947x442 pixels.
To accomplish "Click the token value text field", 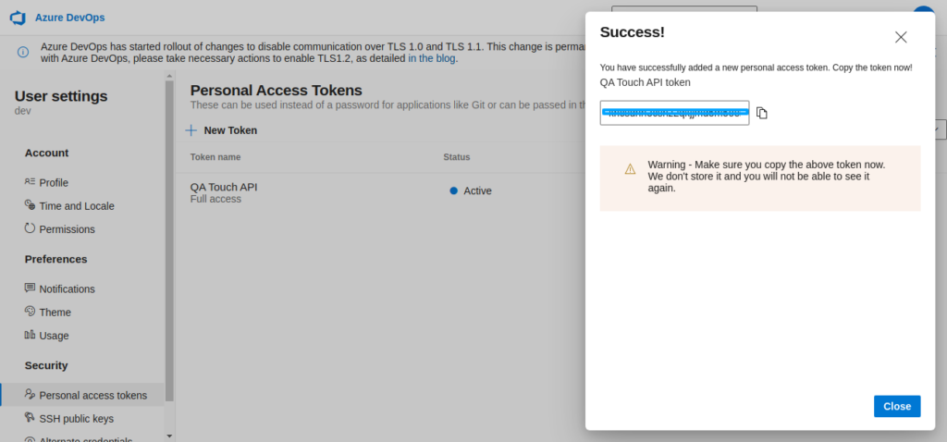I will 674,113.
